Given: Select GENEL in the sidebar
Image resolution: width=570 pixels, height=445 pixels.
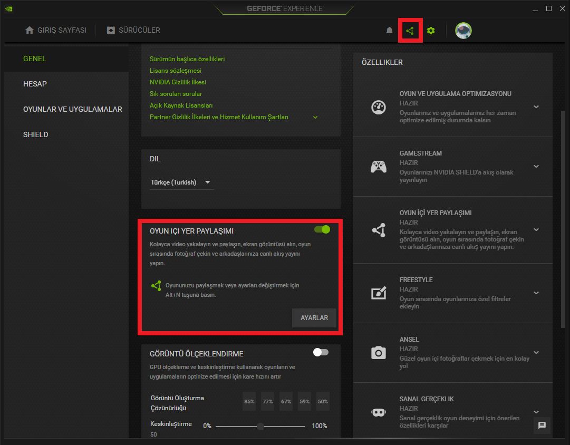Looking at the screenshot, I should point(66,59).
